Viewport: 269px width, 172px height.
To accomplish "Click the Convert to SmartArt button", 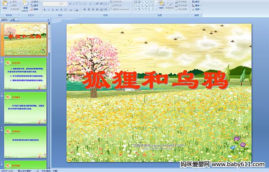I will (121, 9).
